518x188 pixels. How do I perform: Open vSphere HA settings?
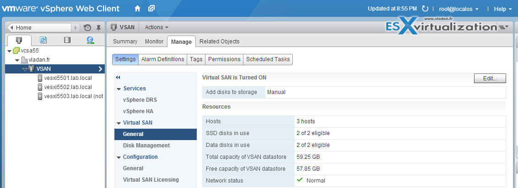138,111
